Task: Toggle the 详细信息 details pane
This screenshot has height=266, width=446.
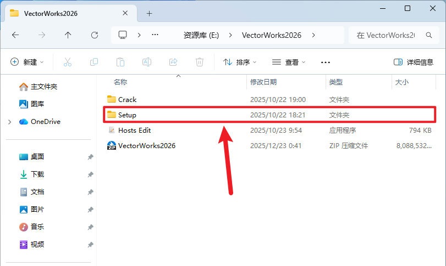Action: 414,62
